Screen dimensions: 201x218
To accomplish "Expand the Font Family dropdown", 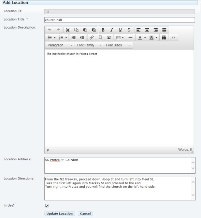I will 89,45.
